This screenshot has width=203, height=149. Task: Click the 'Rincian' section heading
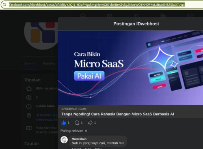click(x=32, y=80)
